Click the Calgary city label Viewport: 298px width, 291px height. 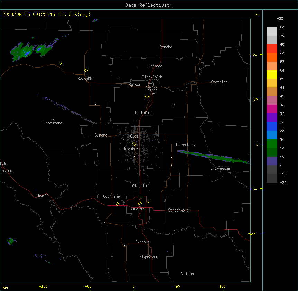[x=138, y=208]
